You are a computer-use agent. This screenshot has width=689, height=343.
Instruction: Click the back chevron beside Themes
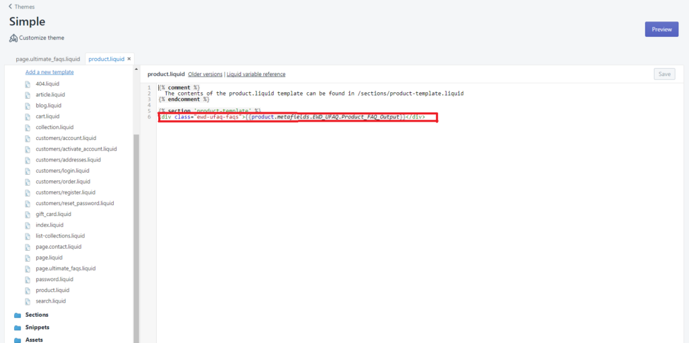coord(10,7)
